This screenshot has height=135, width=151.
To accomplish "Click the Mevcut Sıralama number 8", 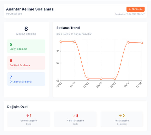I will [26, 29].
